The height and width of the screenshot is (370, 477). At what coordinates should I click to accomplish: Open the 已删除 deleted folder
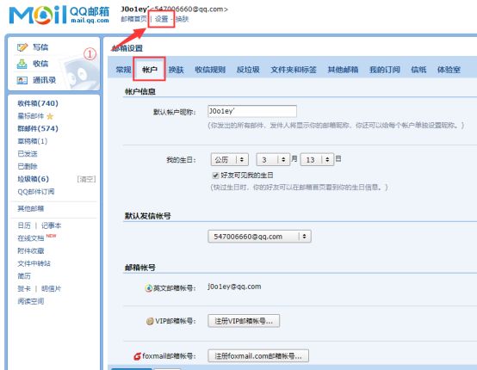pos(28,166)
